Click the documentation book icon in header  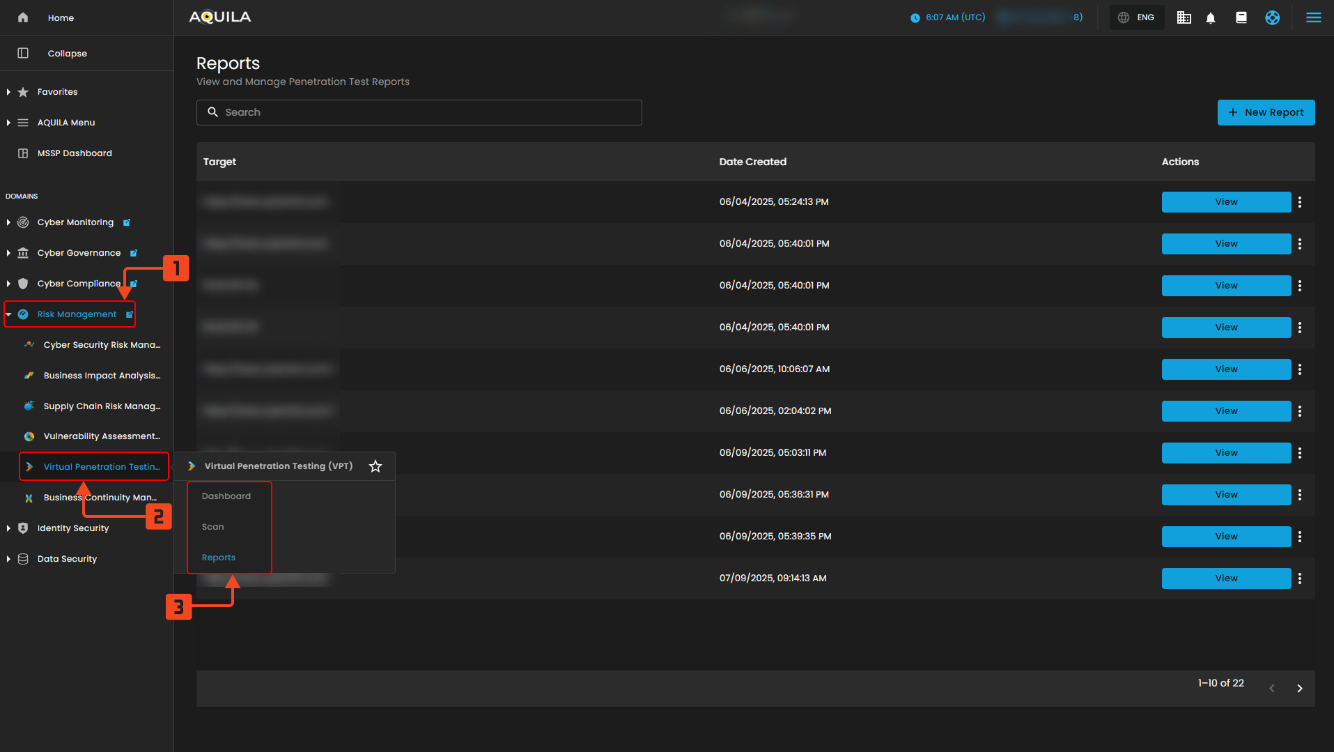1241,18
